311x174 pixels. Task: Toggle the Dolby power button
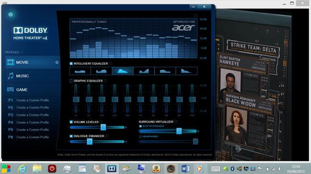(11, 14)
